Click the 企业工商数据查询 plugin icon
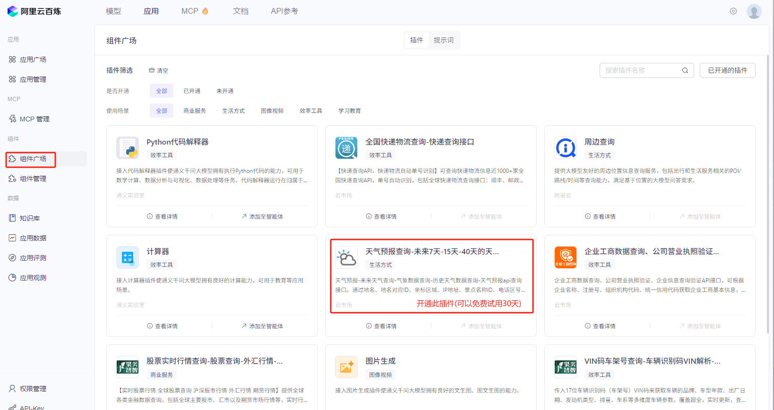The width and height of the screenshot is (774, 410). coord(566,257)
